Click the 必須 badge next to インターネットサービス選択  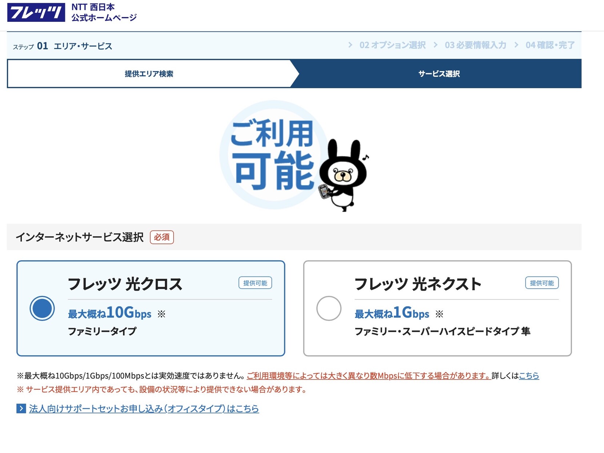point(162,237)
